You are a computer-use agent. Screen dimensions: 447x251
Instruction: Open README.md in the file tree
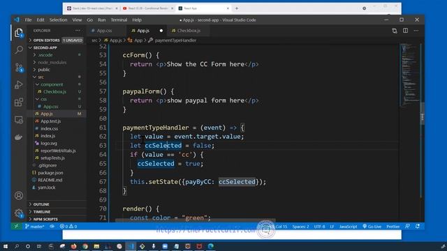tap(50, 180)
